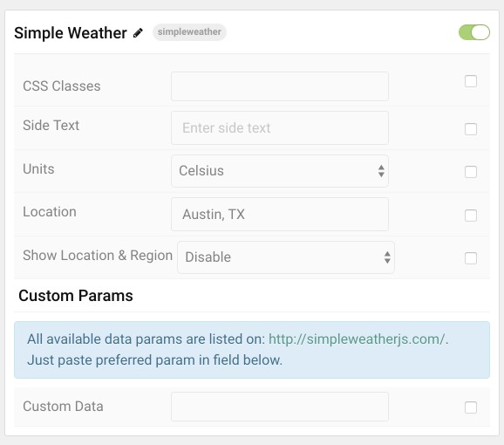The width and height of the screenshot is (504, 445).
Task: Click the Custom Params section heading
Action: click(76, 296)
